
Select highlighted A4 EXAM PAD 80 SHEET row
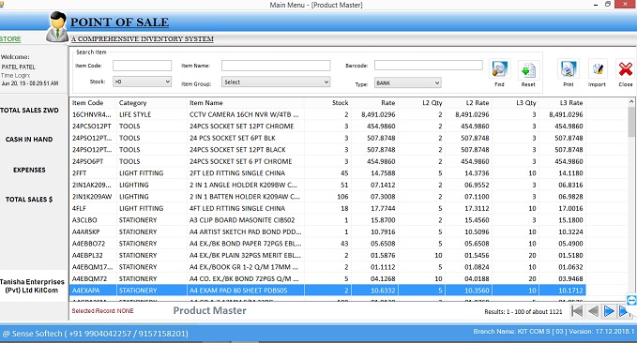pyautogui.click(x=327, y=291)
